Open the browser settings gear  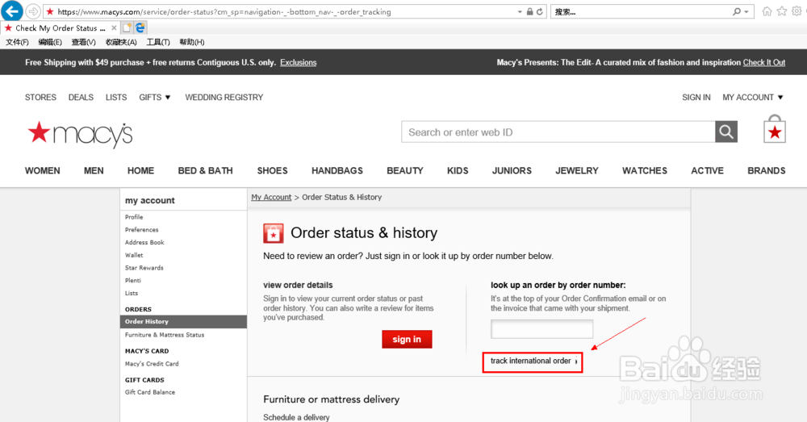[797, 11]
